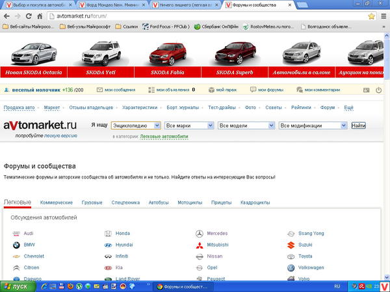The image size is (390, 292).
Task: Open 'мои объявления' list icon
Action: (x=151, y=90)
